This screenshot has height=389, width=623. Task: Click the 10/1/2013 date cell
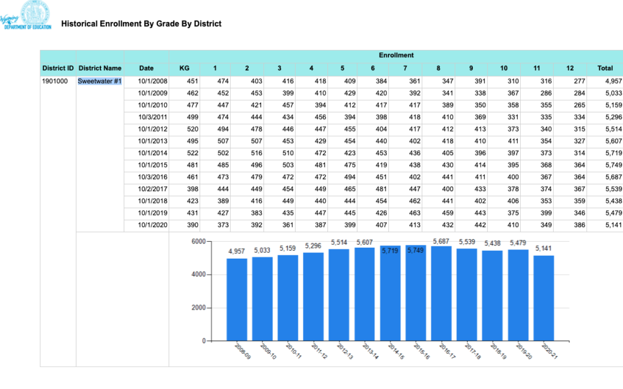tap(153, 141)
